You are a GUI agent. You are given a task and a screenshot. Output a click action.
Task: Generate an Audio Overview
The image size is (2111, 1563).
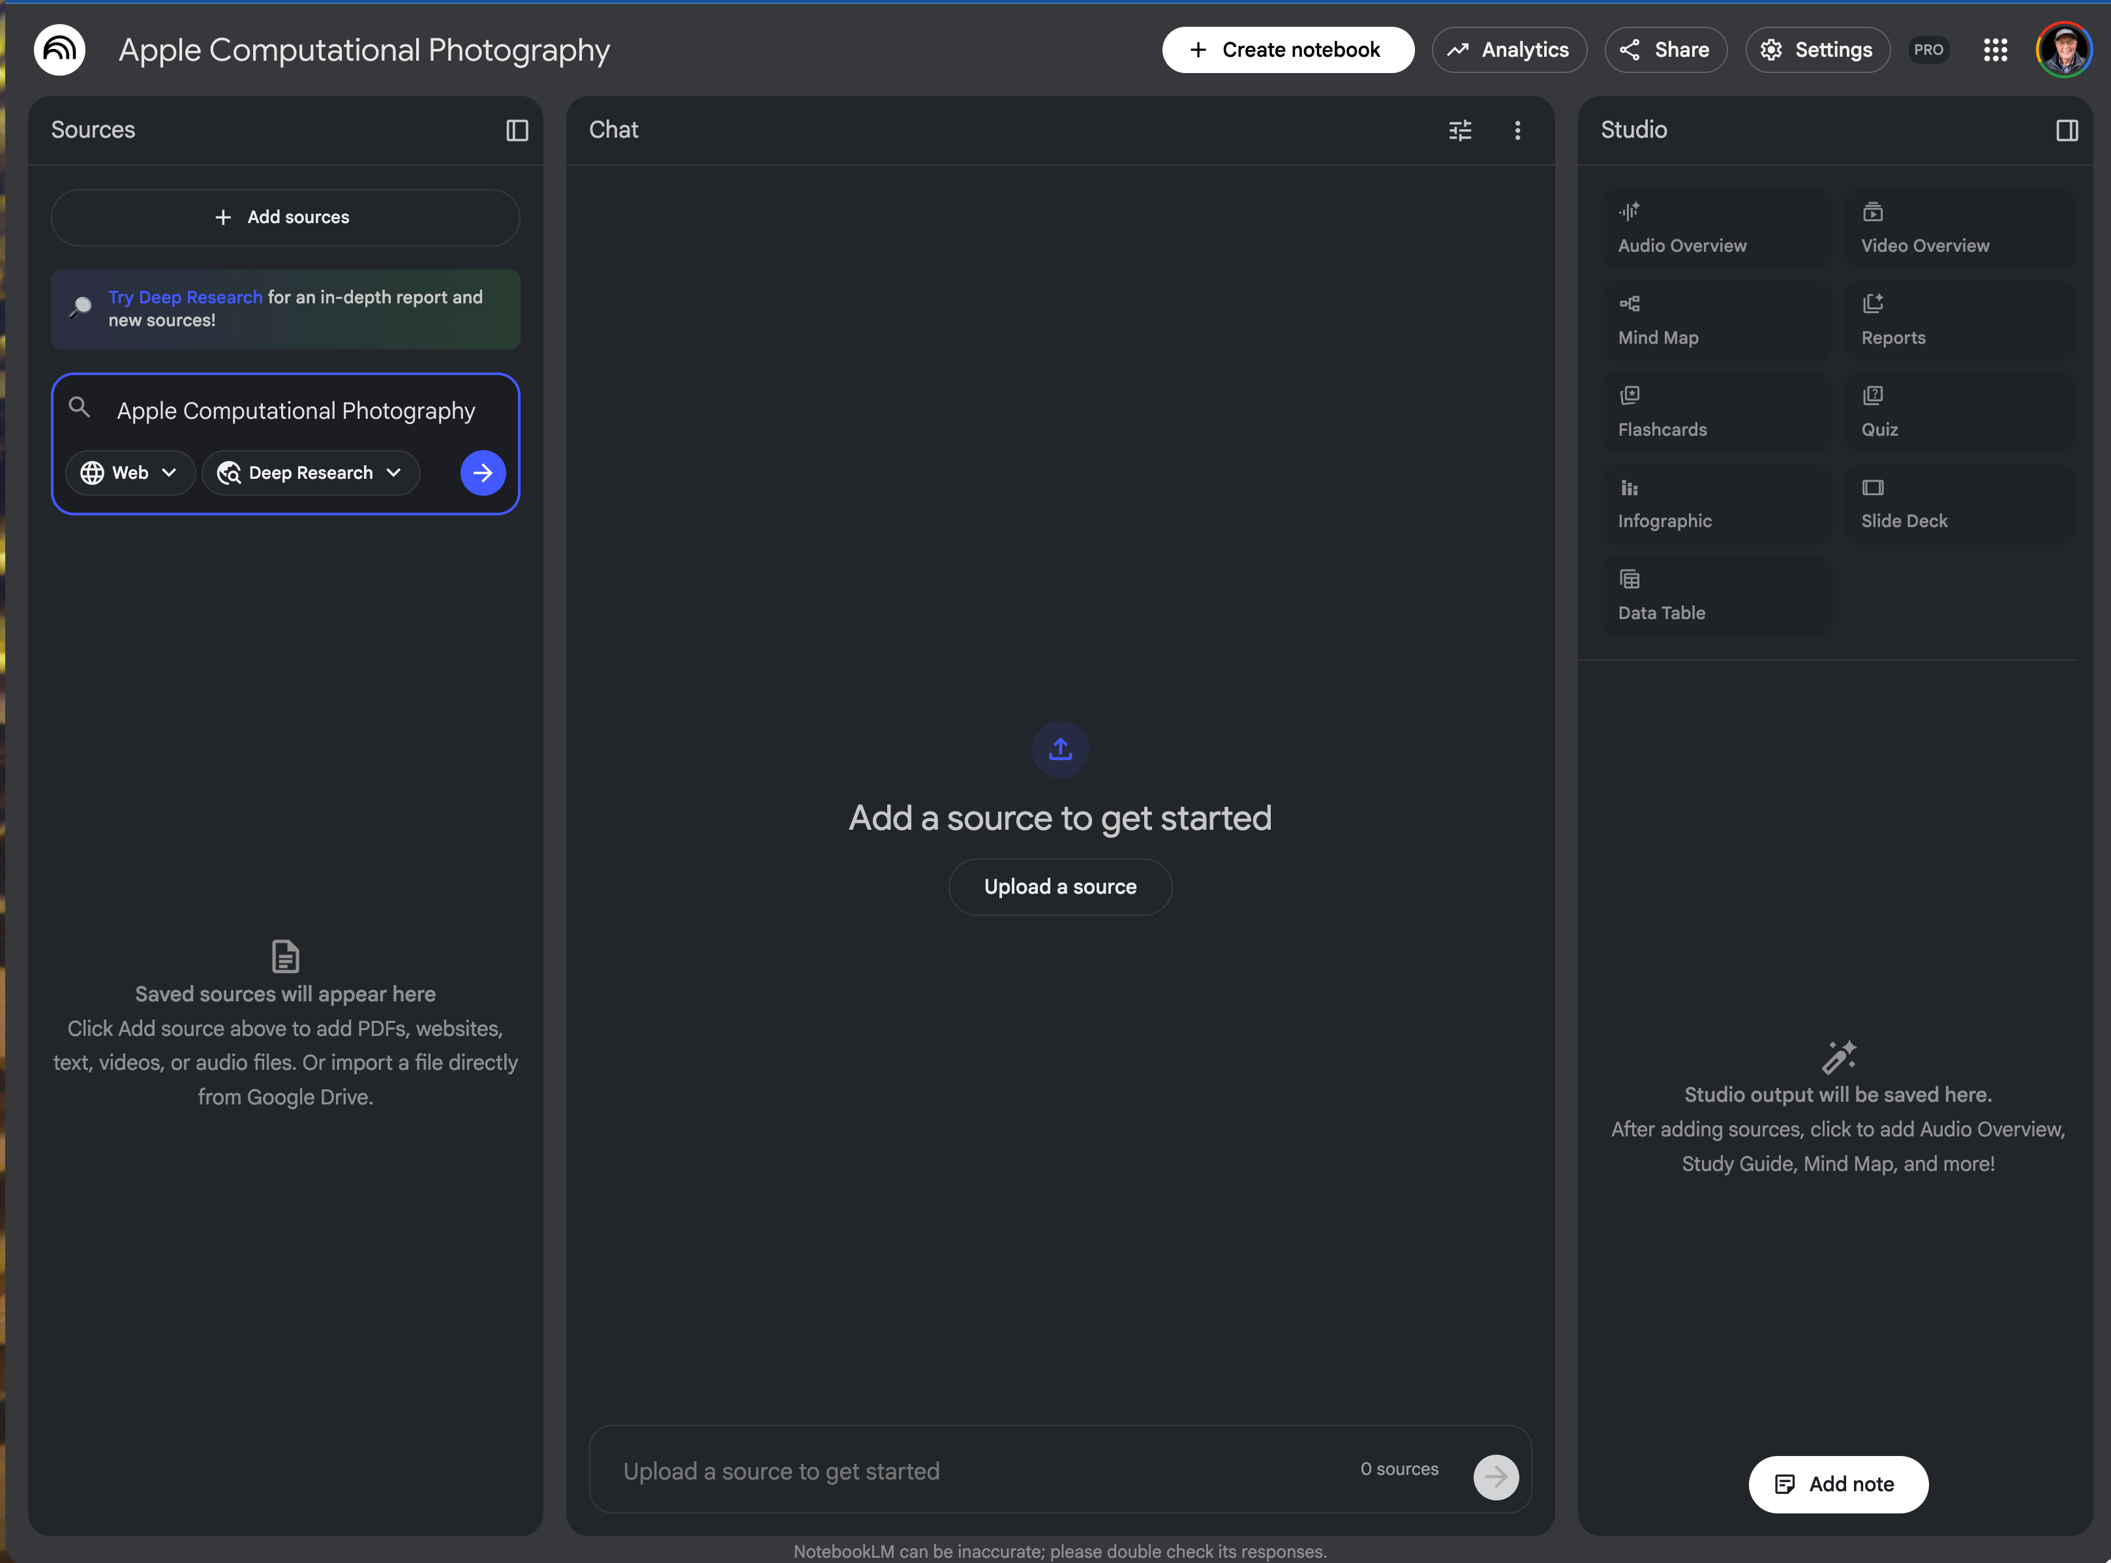click(1716, 228)
